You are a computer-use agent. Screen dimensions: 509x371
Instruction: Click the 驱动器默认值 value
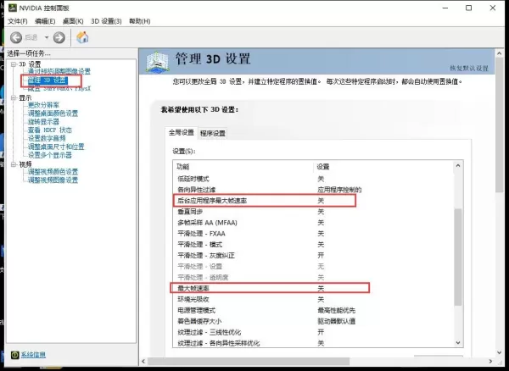(x=336, y=321)
